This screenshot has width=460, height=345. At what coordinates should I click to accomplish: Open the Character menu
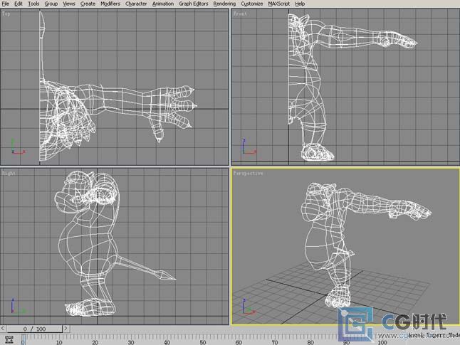[136, 4]
